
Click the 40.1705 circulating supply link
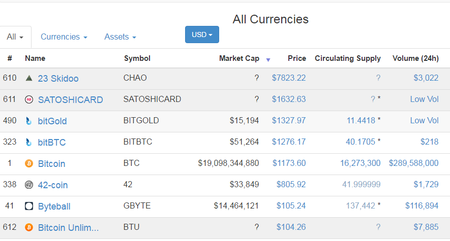pyautogui.click(x=361, y=142)
